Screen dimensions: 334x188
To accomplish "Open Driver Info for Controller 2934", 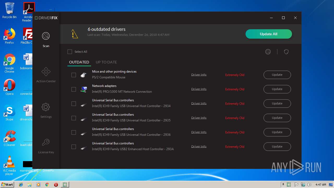I will point(199,103).
